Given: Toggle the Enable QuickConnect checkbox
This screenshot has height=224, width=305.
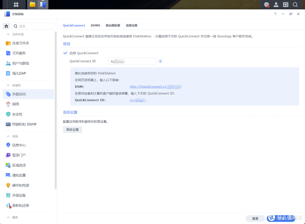Looking at the screenshot, I should [65, 53].
